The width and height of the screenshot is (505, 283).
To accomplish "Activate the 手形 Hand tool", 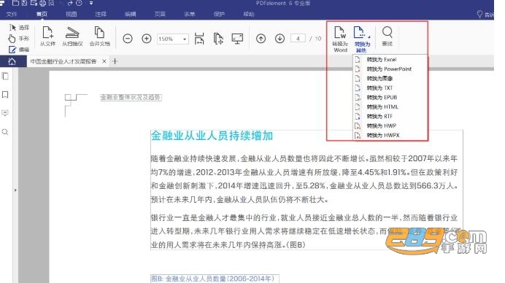I will (x=19, y=39).
